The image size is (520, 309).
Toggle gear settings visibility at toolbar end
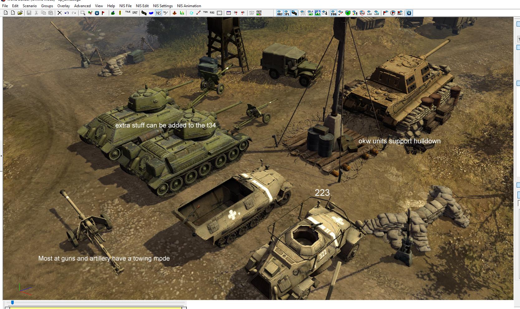[x=409, y=13]
